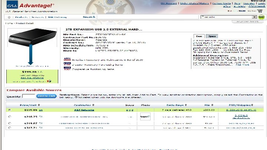Select the $317.71 price radio button

10,128
